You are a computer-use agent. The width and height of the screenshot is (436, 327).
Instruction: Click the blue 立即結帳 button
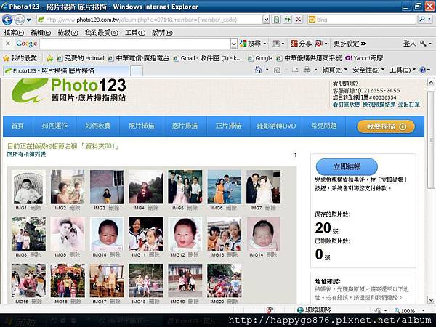[347, 167]
